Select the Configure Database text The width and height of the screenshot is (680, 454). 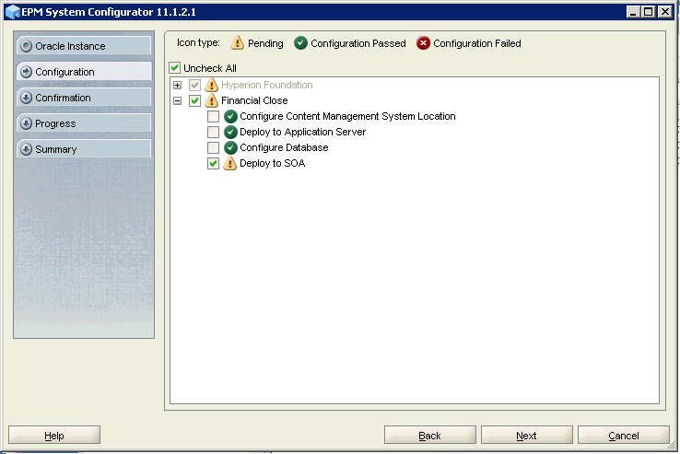tap(284, 147)
